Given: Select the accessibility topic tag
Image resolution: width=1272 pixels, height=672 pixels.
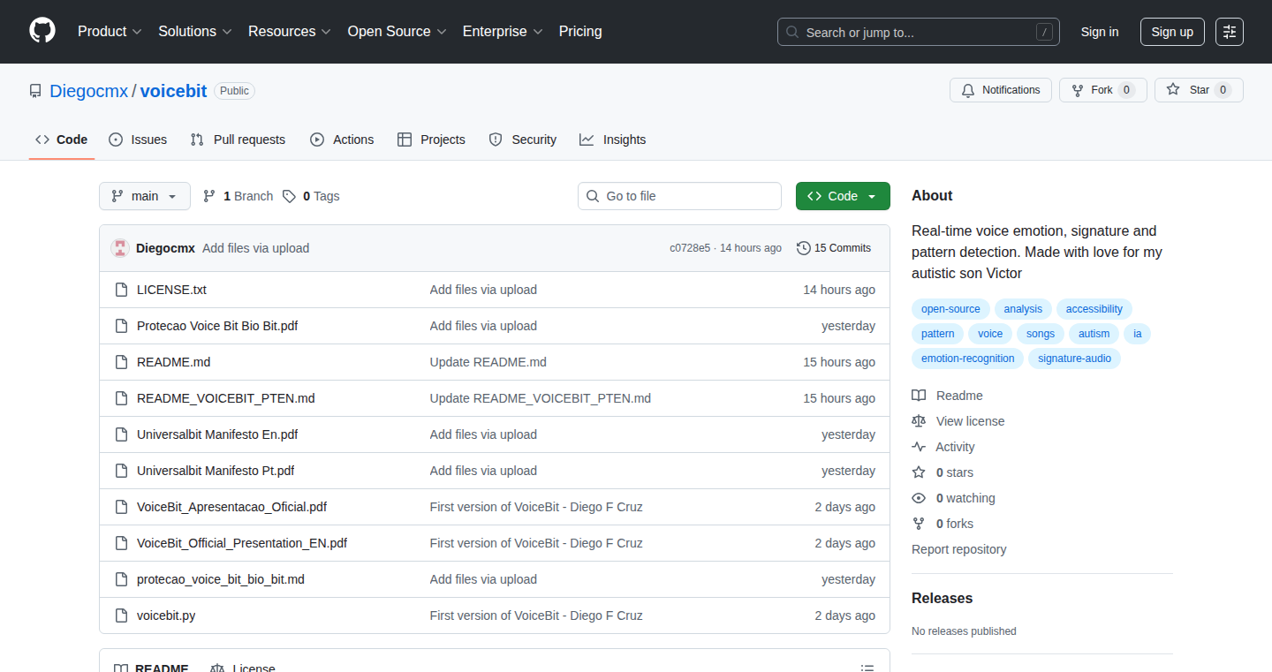Looking at the screenshot, I should [1094, 309].
